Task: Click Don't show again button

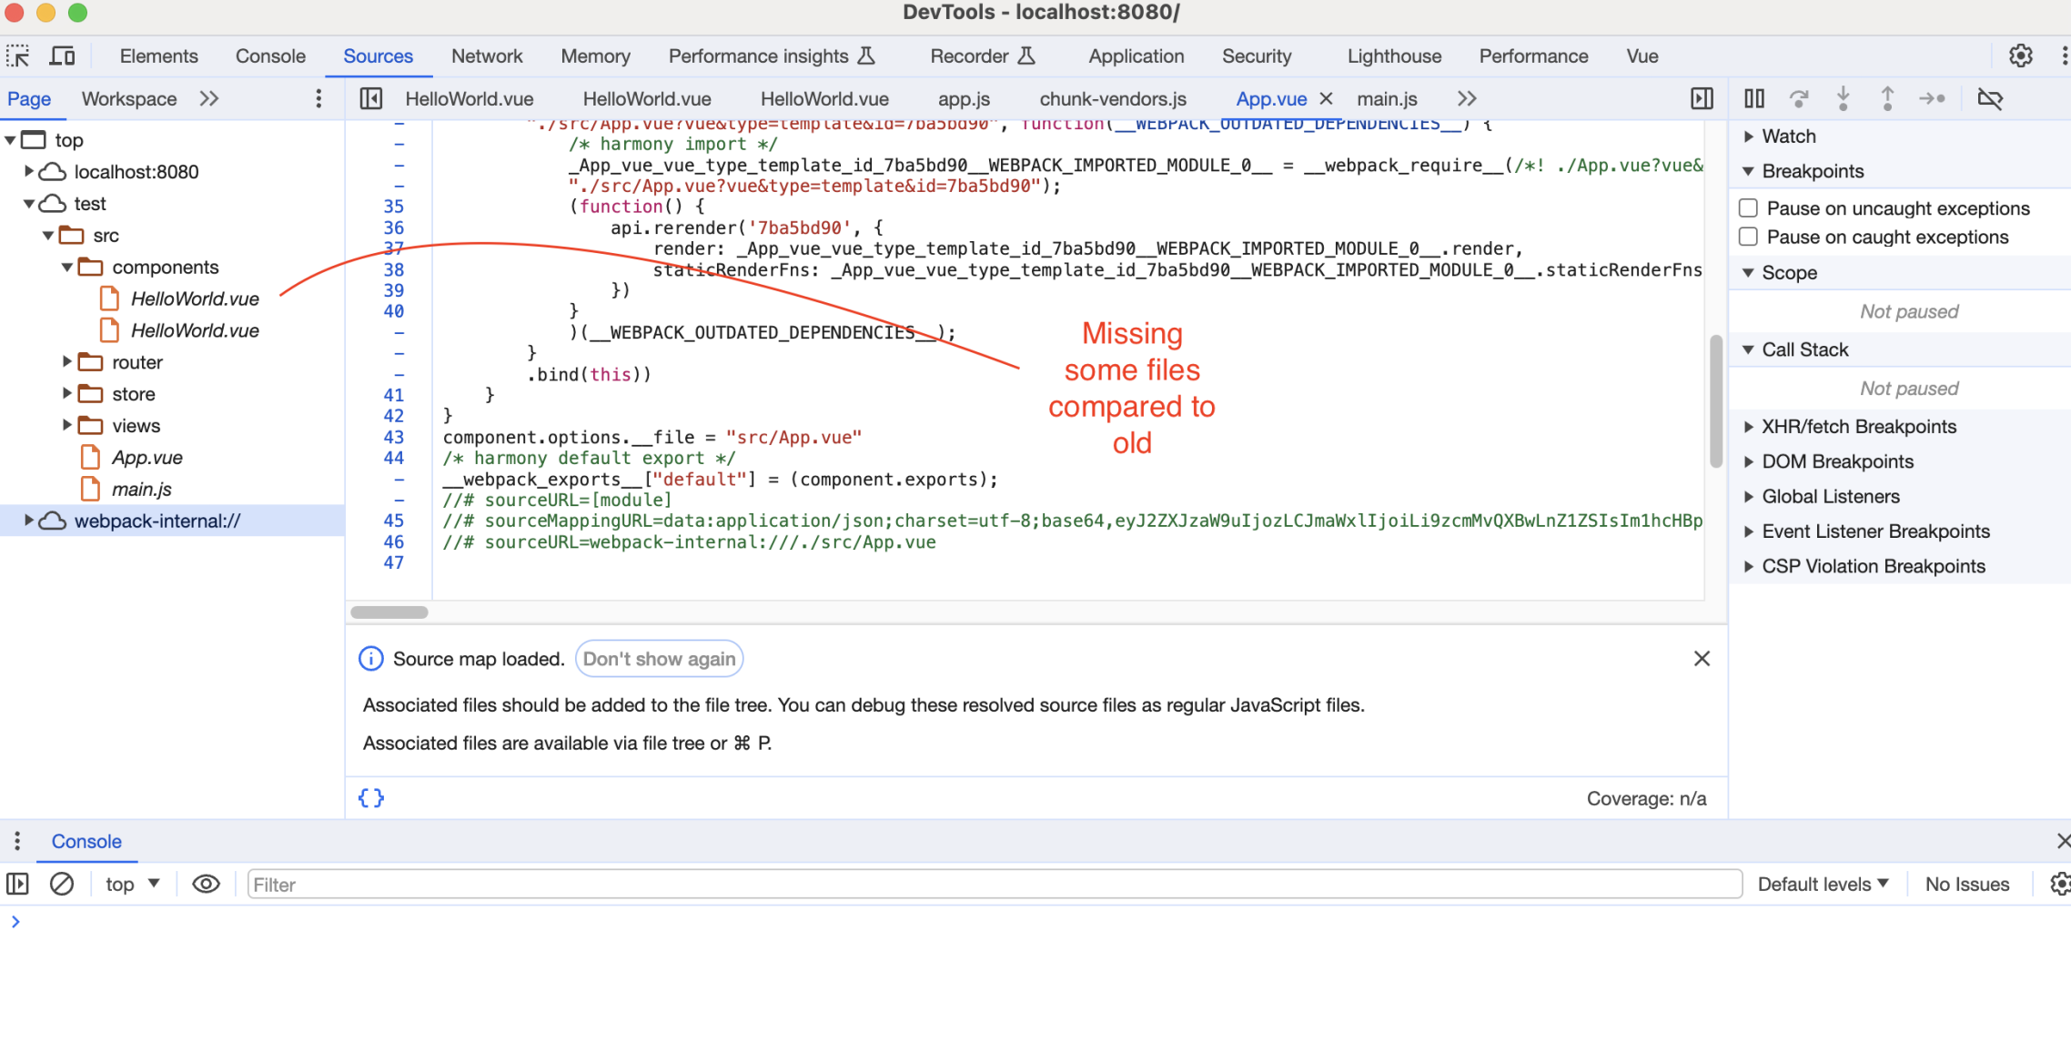Action: [x=659, y=658]
